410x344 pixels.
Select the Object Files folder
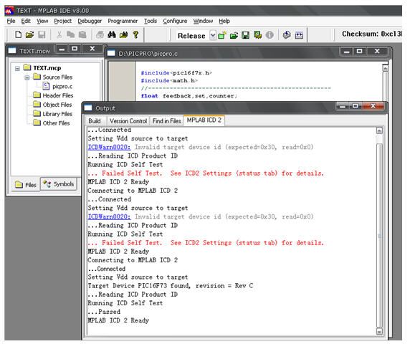click(x=57, y=105)
